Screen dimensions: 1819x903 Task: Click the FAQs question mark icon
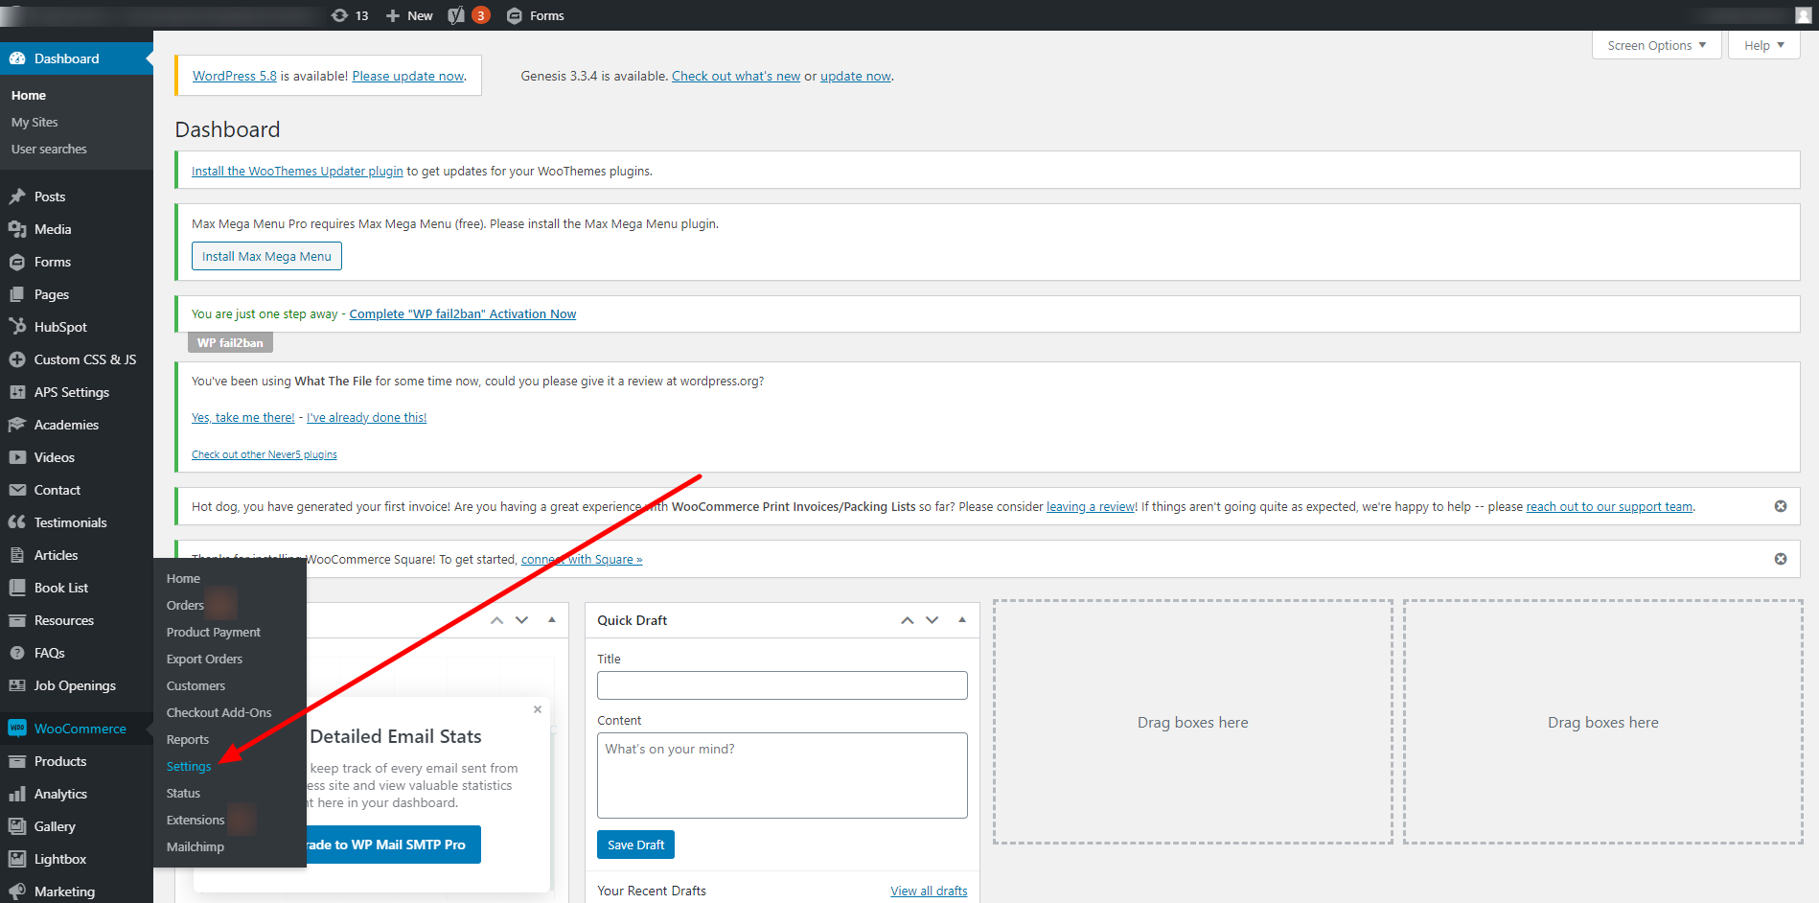pyautogui.click(x=17, y=653)
